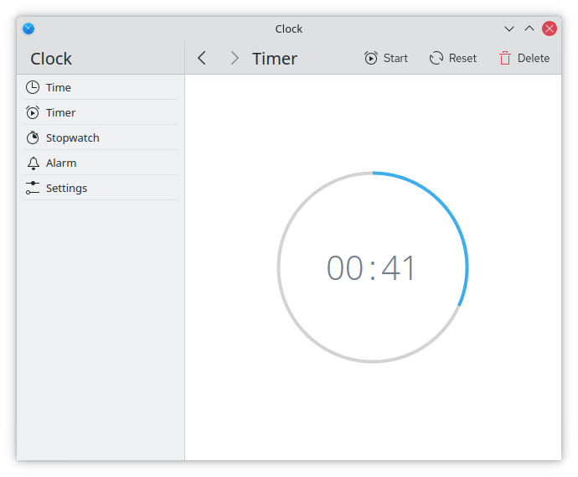
Task: Click the Reset circular arrows icon
Action: (436, 58)
